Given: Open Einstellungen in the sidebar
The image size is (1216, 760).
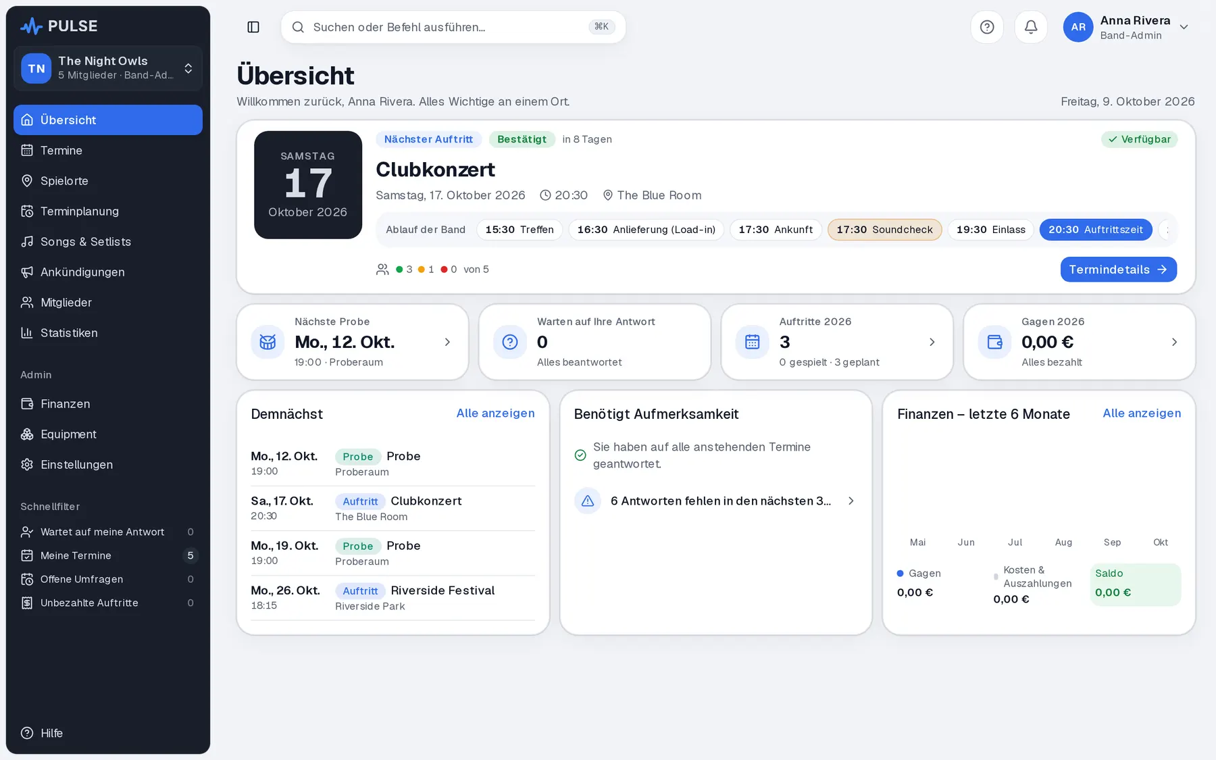Looking at the screenshot, I should coord(108,464).
